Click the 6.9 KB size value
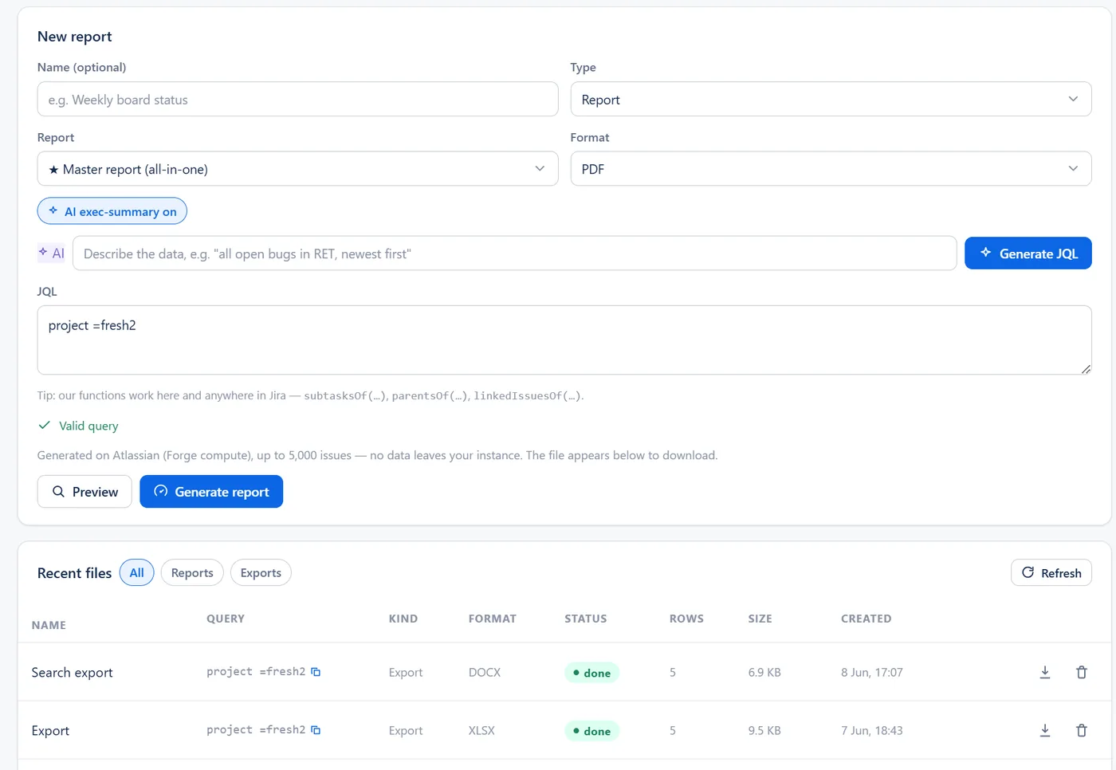This screenshot has height=770, width=1116. tap(764, 673)
